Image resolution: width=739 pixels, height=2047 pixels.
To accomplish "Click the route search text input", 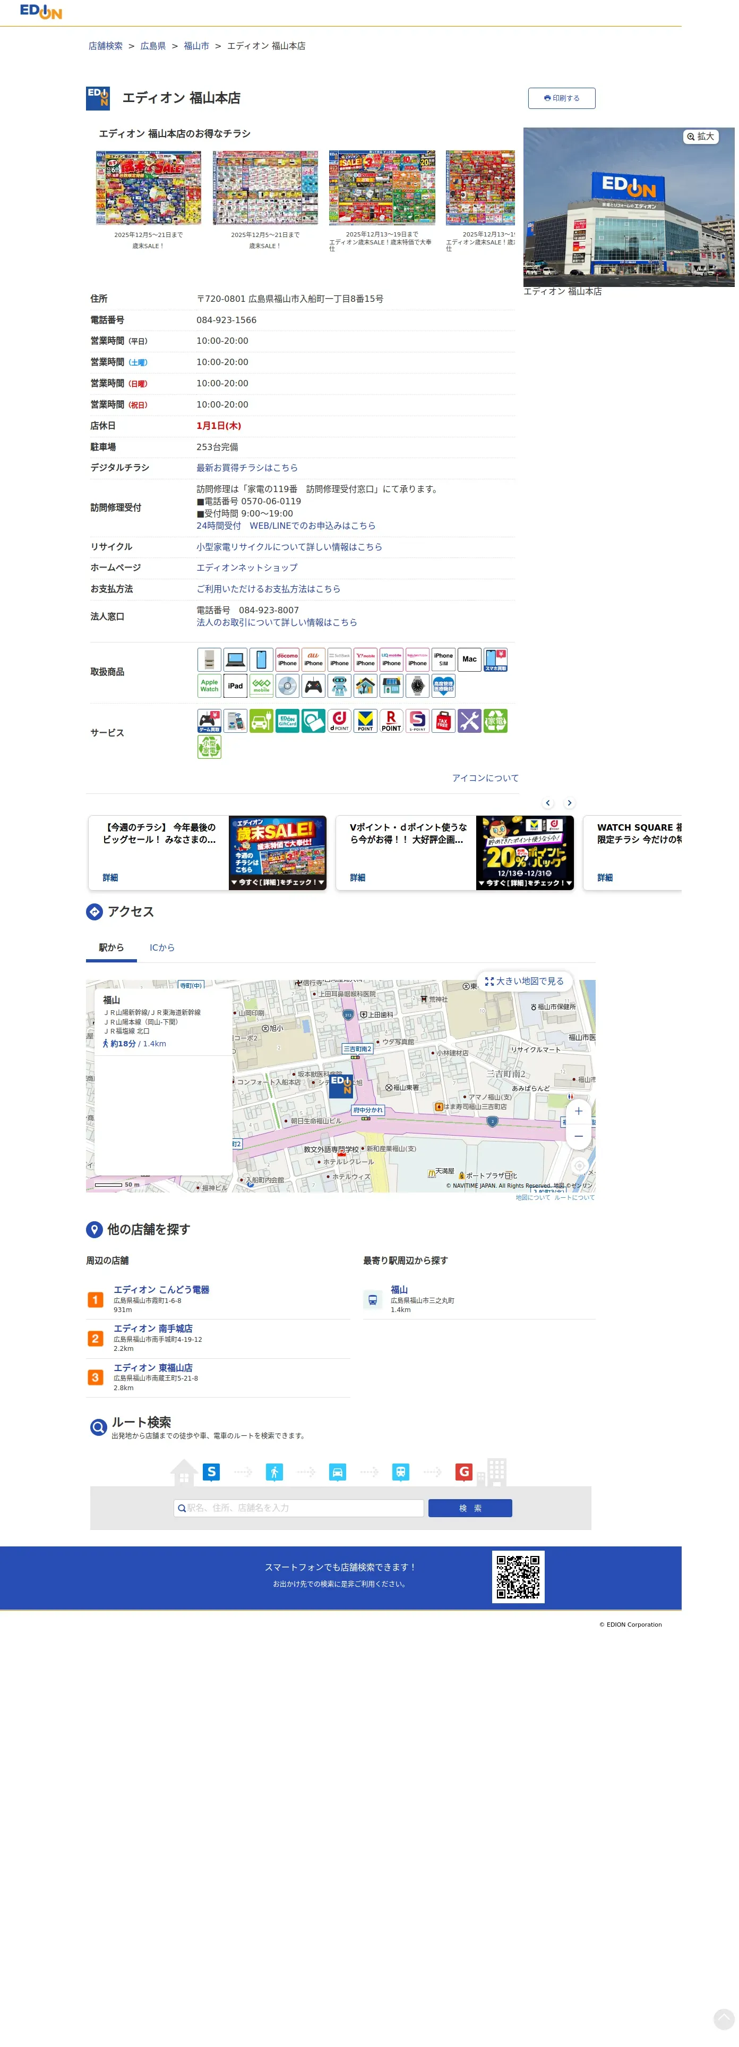I will pyautogui.click(x=298, y=1508).
